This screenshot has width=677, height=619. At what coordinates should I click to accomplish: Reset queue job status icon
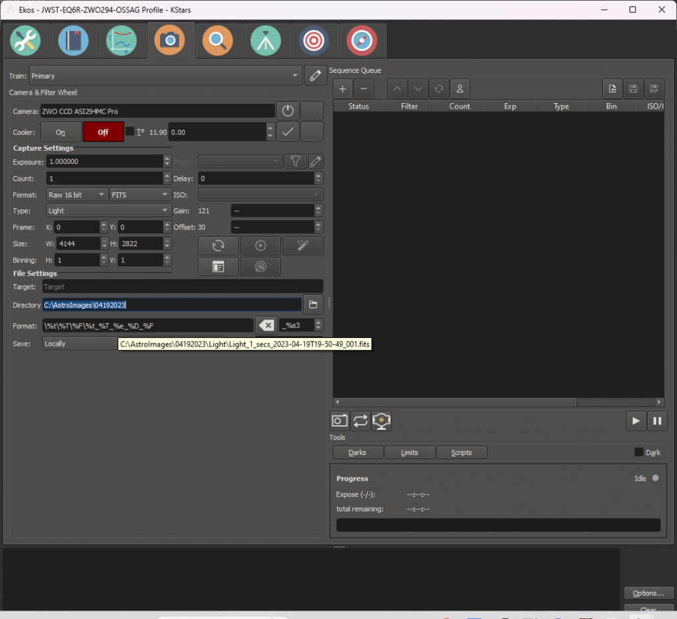pos(439,89)
